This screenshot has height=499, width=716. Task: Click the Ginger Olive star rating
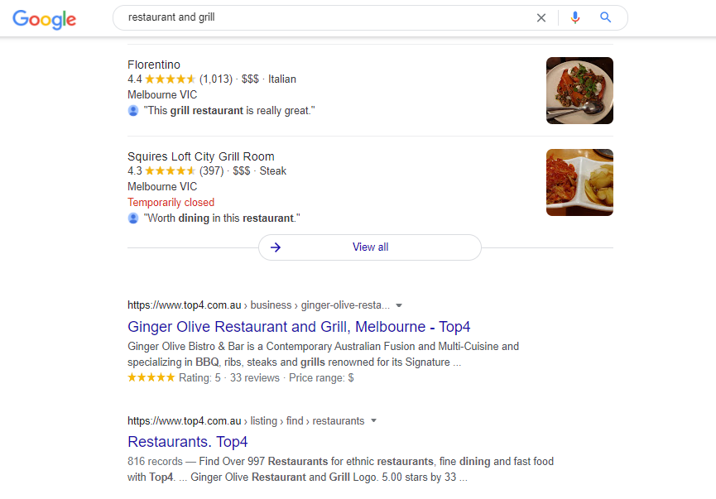coord(151,377)
